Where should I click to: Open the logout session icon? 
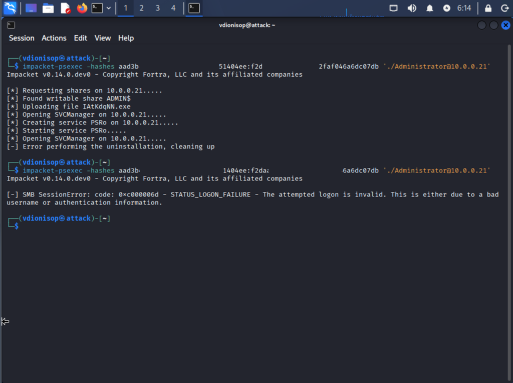pos(505,8)
